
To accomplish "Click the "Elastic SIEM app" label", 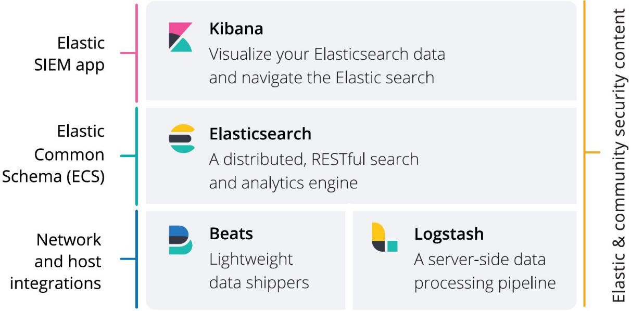I will pyautogui.click(x=81, y=54).
